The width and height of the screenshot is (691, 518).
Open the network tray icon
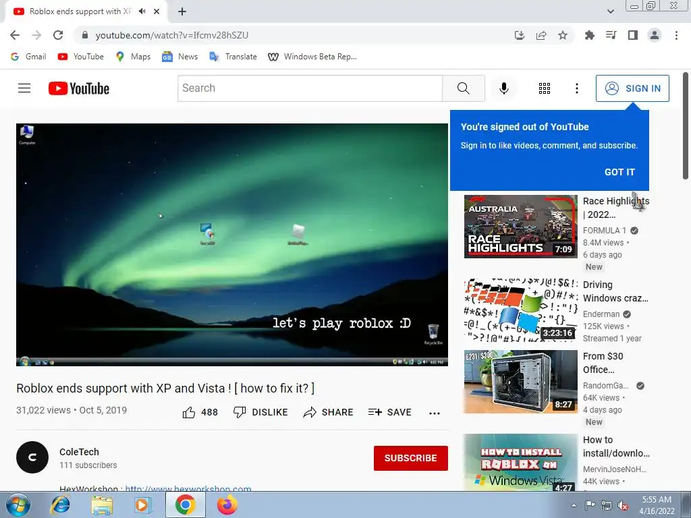(607, 505)
